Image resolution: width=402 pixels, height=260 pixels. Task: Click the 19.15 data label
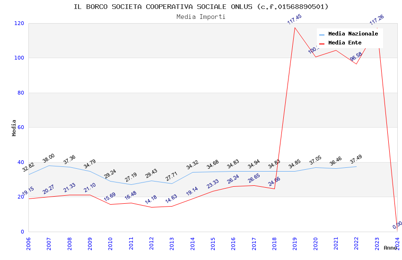[28, 191]
